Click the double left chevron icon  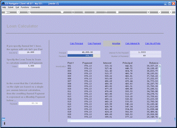click(x=84, y=12)
